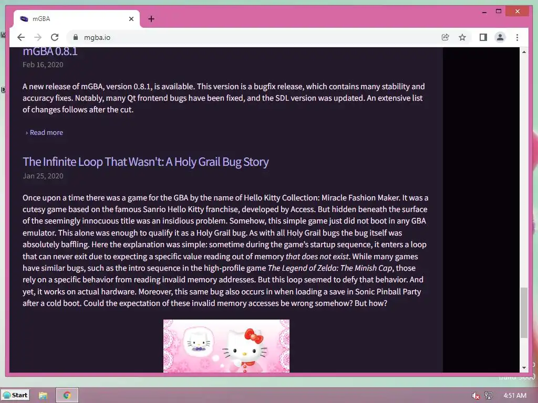Click the Hello Kitty game screenshot
This screenshot has width=538, height=403.
point(226,346)
